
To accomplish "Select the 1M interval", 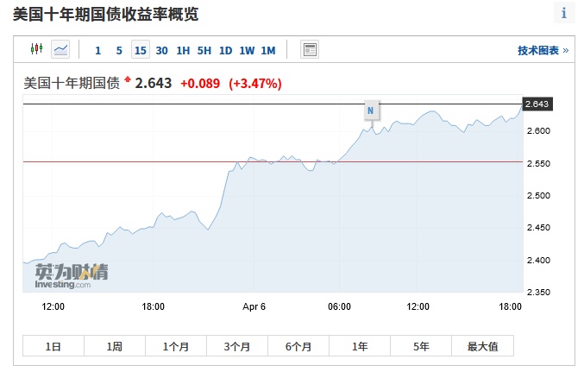I will point(268,50).
